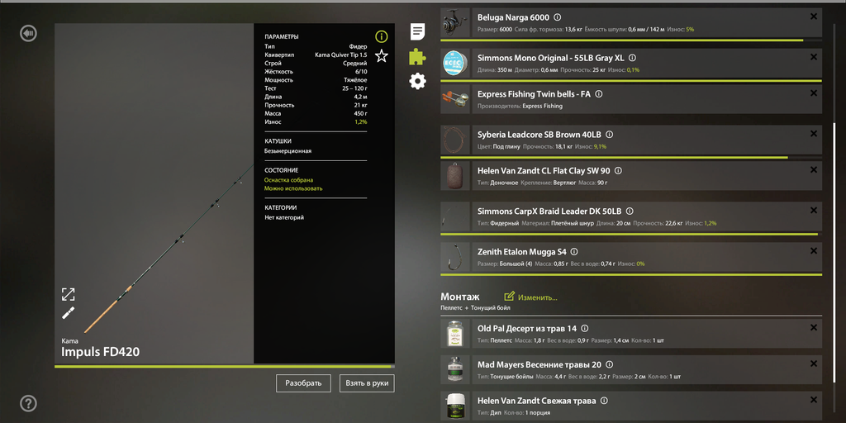This screenshot has height=423, width=846.
Task: Select the Simmons Mono line spool thumbnail
Action: tap(455, 63)
